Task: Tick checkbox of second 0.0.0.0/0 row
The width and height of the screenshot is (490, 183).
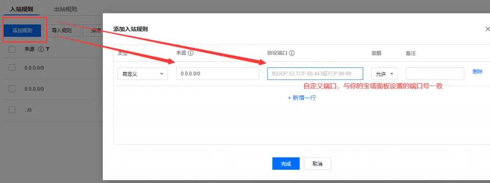Action: (x=12, y=89)
